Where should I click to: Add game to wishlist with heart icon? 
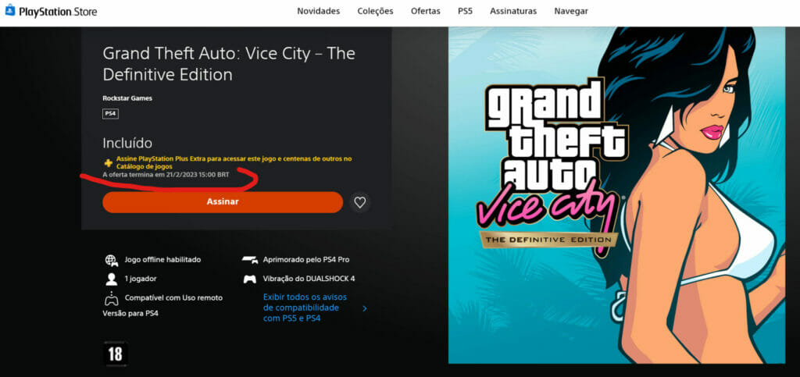point(360,202)
